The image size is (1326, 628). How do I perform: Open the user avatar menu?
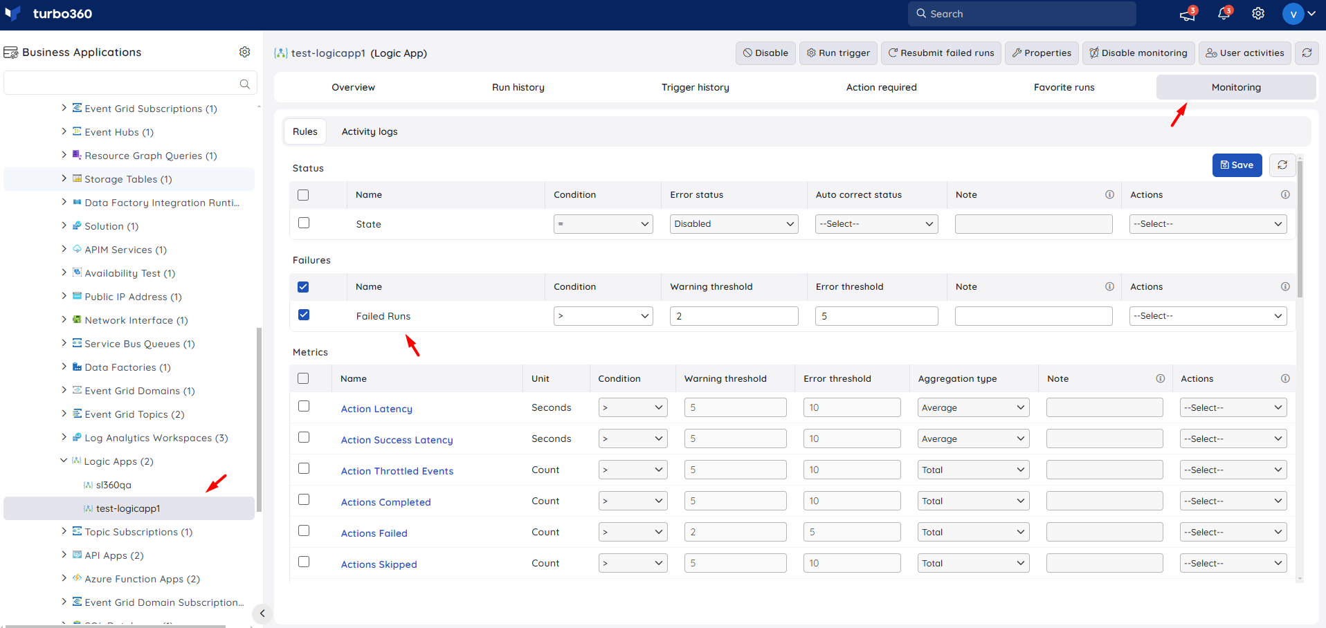point(1298,14)
